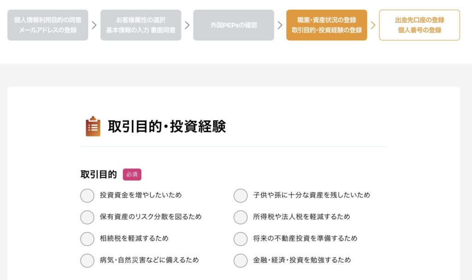The width and height of the screenshot is (472, 280).
Task: Select 保有資産のリスク分散を図るため option
Action: pos(87,217)
